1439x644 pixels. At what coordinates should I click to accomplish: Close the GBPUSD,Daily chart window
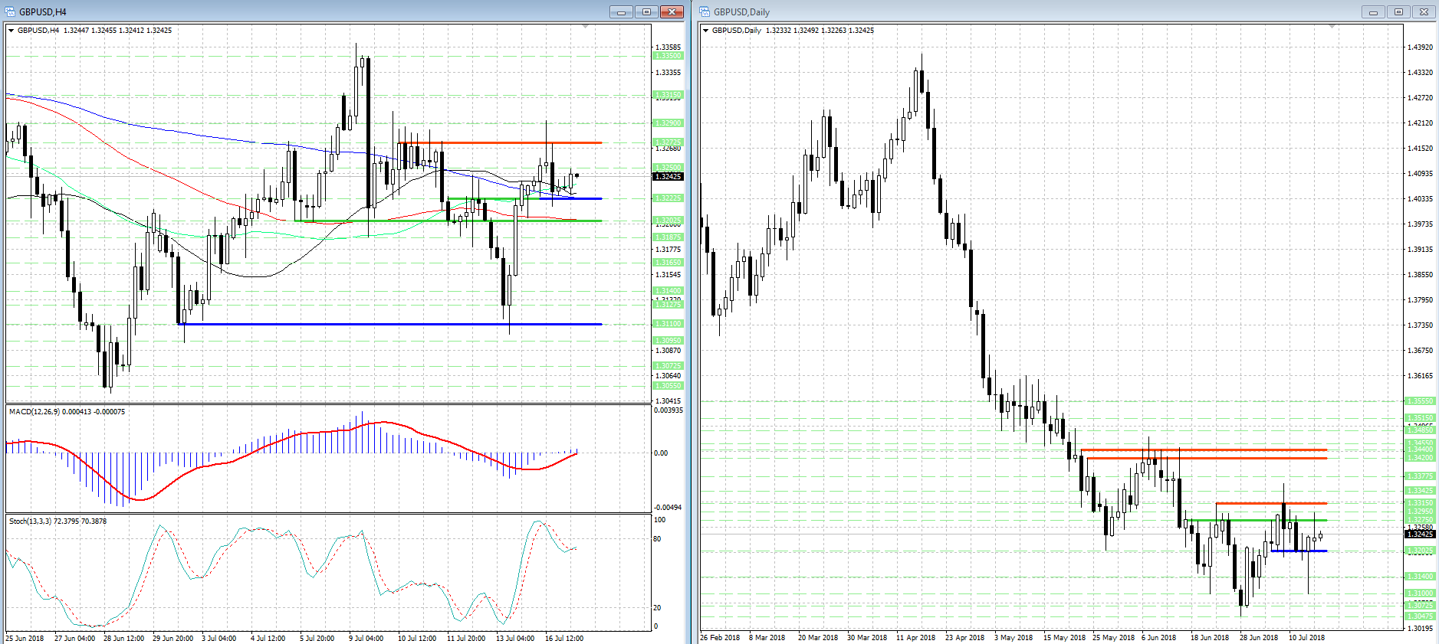(1424, 11)
